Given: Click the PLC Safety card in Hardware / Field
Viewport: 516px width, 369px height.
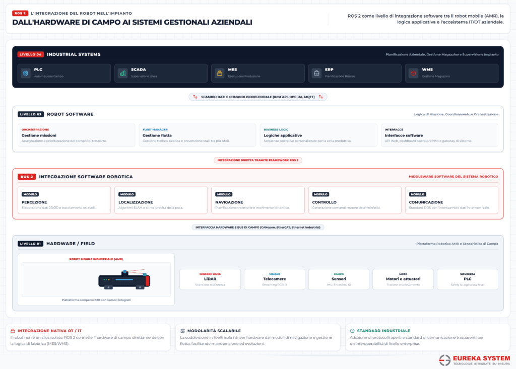Looking at the screenshot, I should coord(468,279).
